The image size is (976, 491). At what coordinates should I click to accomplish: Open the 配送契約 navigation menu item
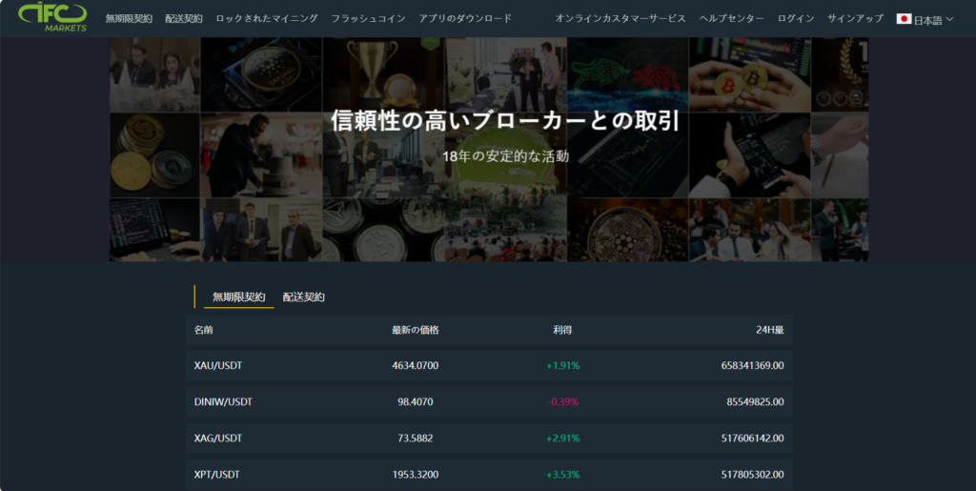point(184,18)
